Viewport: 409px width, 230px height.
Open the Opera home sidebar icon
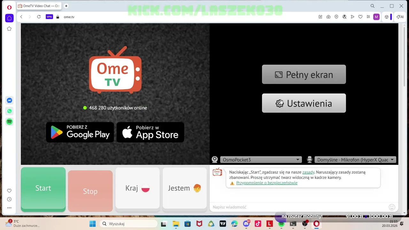pos(9,18)
